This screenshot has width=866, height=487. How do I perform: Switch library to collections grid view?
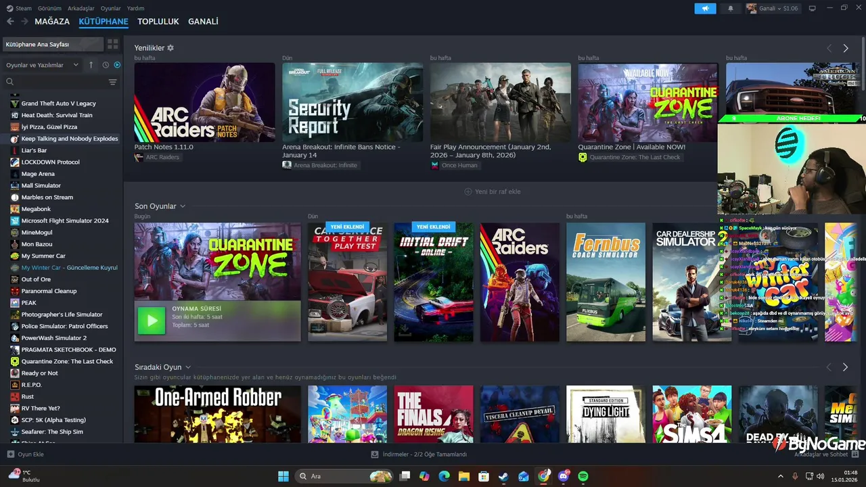pyautogui.click(x=112, y=44)
